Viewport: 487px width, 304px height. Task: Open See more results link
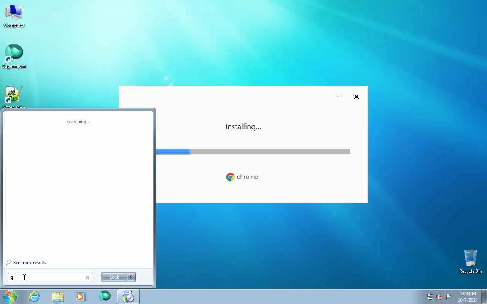coord(30,263)
